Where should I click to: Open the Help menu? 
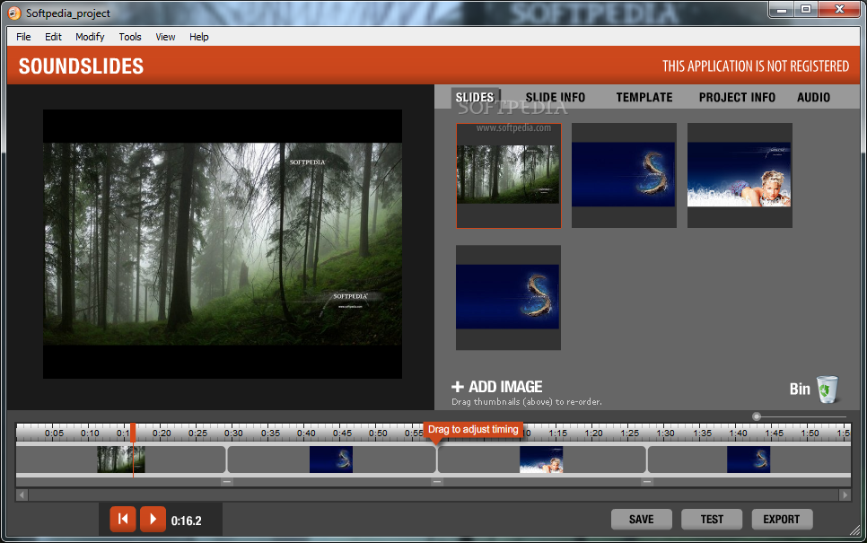(x=199, y=37)
